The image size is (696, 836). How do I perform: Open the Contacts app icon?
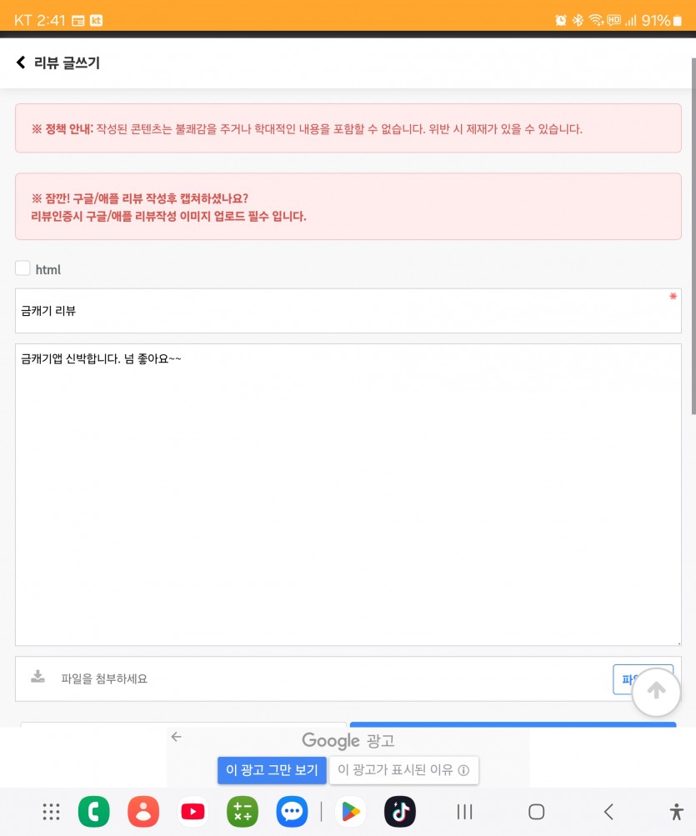click(143, 812)
